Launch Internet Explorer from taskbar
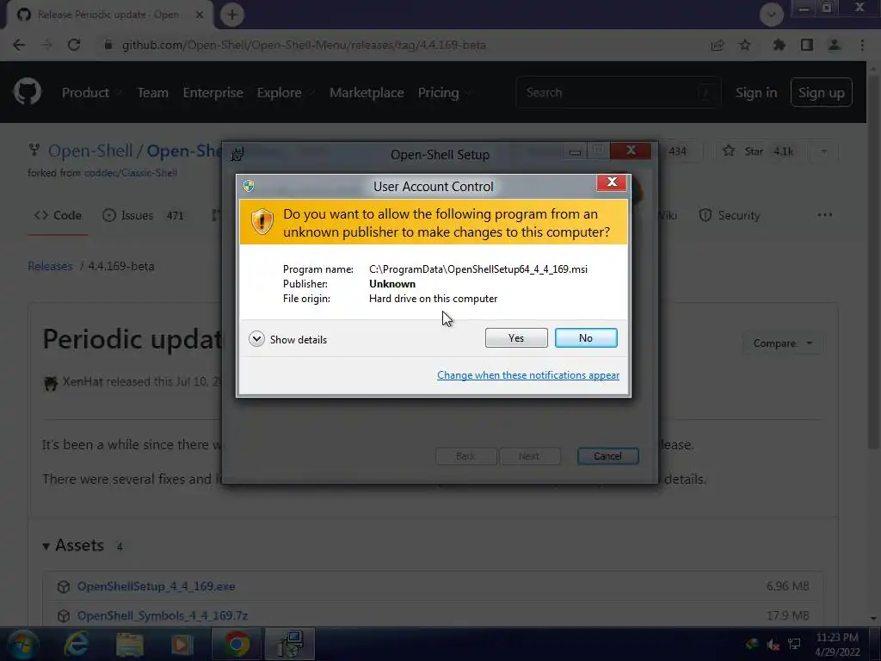This screenshot has width=881, height=661. 76,644
